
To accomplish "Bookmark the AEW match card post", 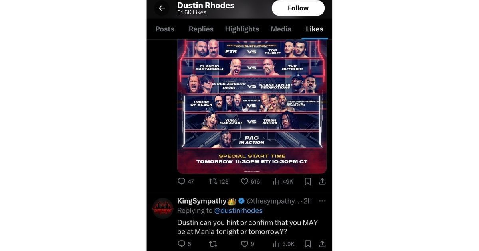I will [x=308, y=182].
